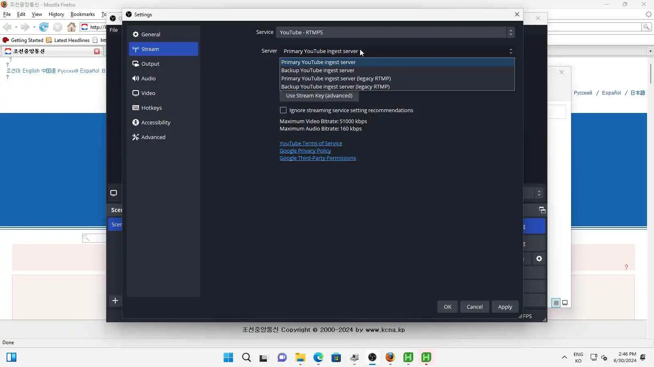Open Microsoft Store from taskbar
The width and height of the screenshot is (654, 367).
point(336,358)
